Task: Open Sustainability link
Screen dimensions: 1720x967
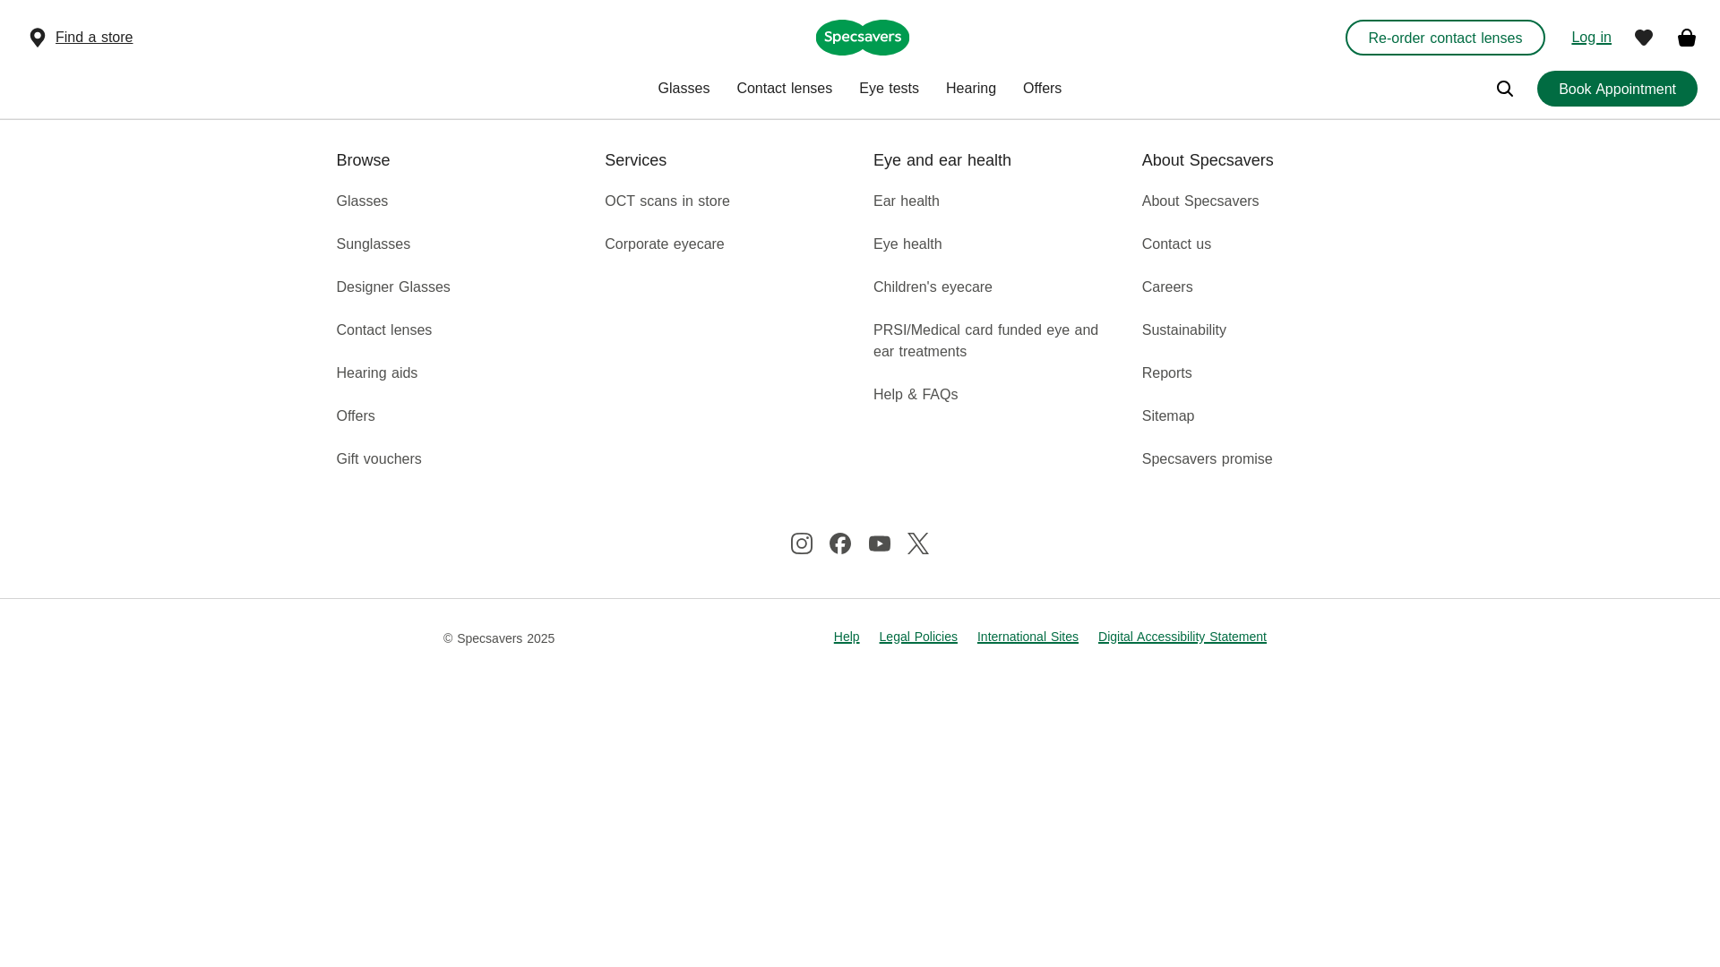Action: [1183, 330]
